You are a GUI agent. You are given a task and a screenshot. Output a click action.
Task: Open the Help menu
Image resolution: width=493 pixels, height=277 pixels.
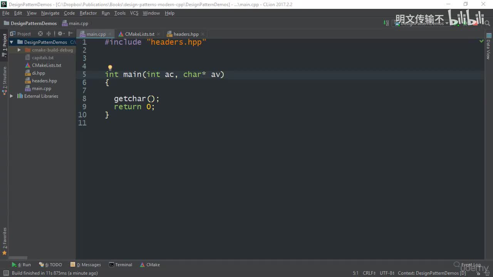[x=169, y=13]
